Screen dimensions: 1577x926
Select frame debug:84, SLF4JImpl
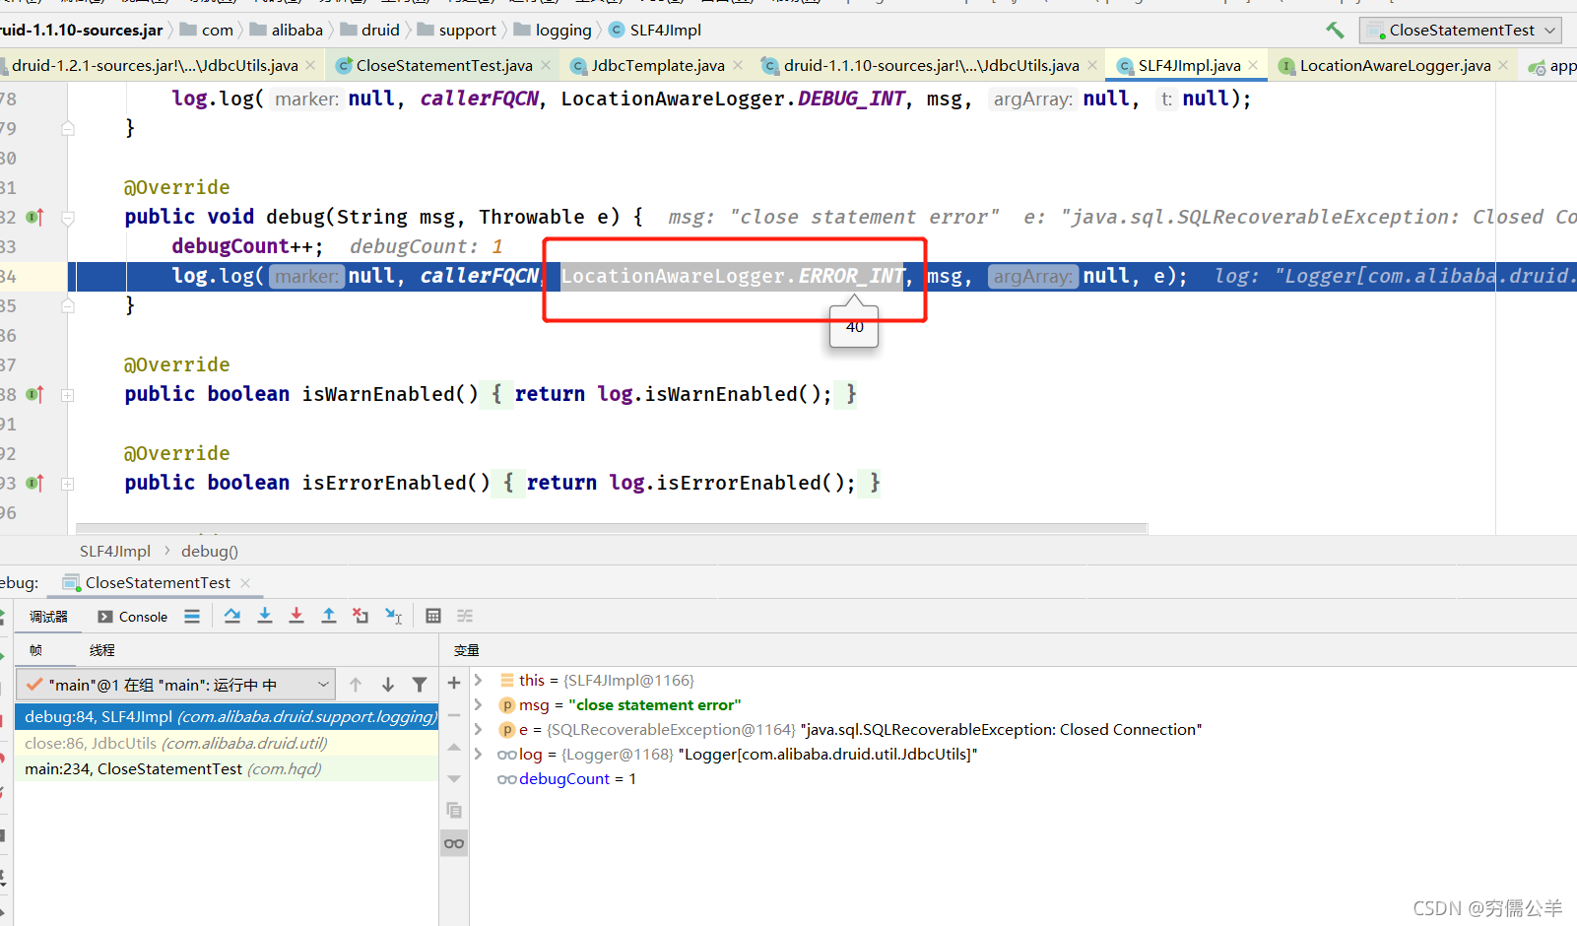227,717
